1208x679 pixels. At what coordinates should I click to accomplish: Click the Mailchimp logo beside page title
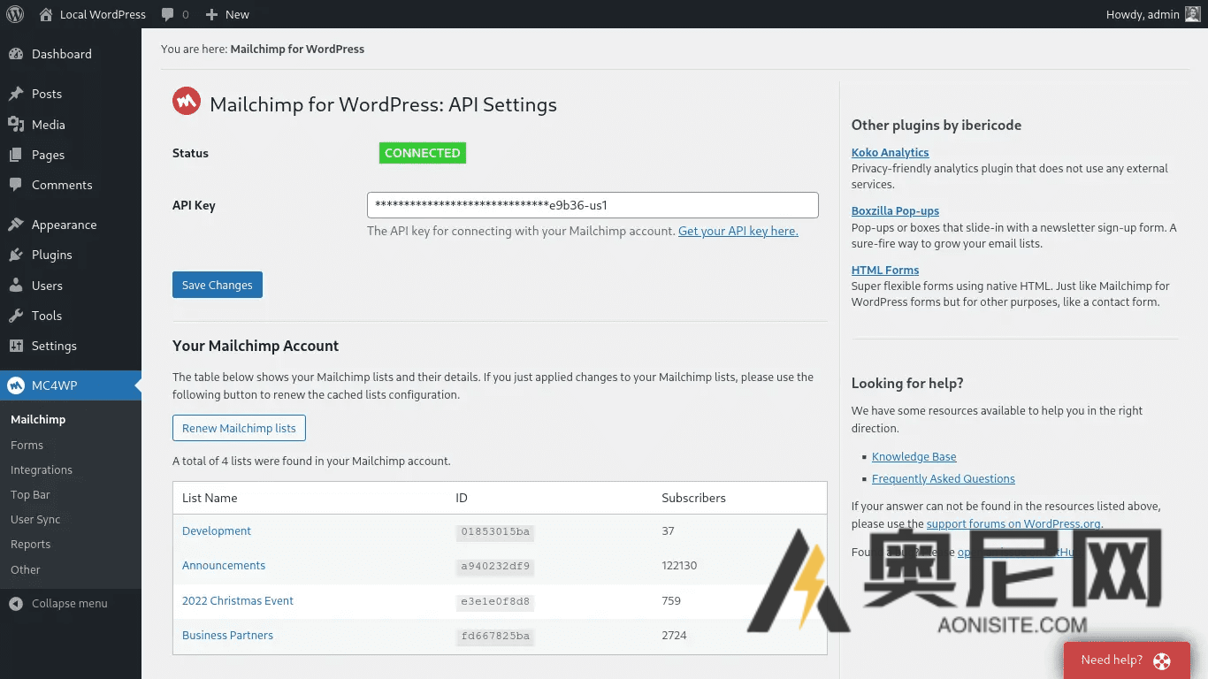point(187,103)
